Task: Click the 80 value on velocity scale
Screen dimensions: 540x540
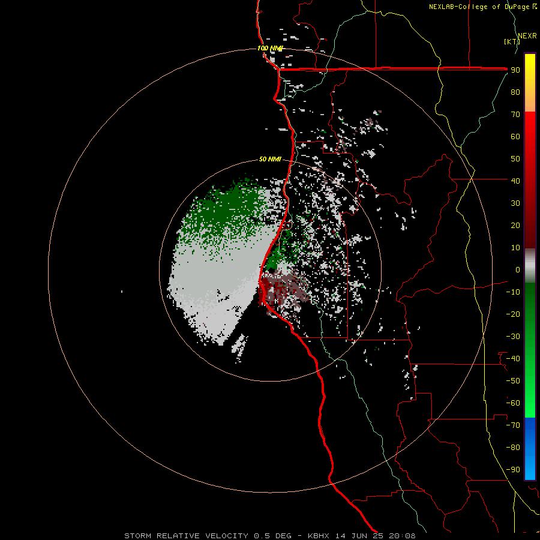Action: tap(515, 92)
